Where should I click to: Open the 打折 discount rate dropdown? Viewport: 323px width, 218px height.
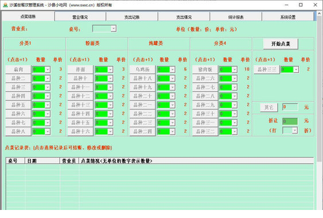pos(295,130)
